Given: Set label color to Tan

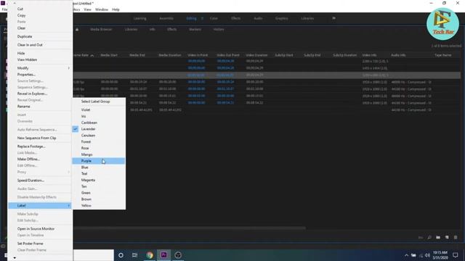Looking at the screenshot, I should [84, 186].
